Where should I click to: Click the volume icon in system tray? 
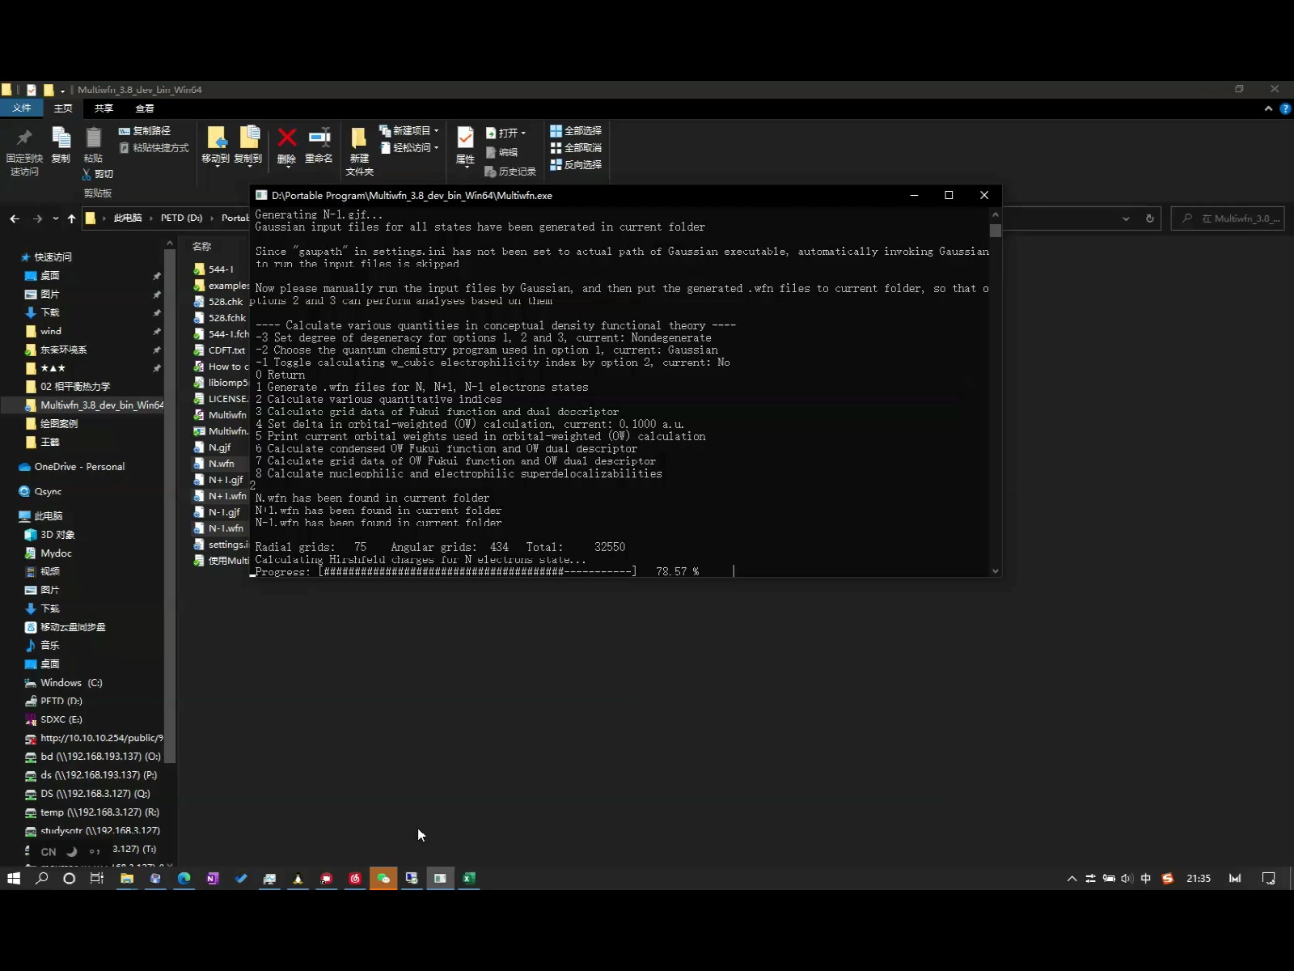pos(1127,878)
